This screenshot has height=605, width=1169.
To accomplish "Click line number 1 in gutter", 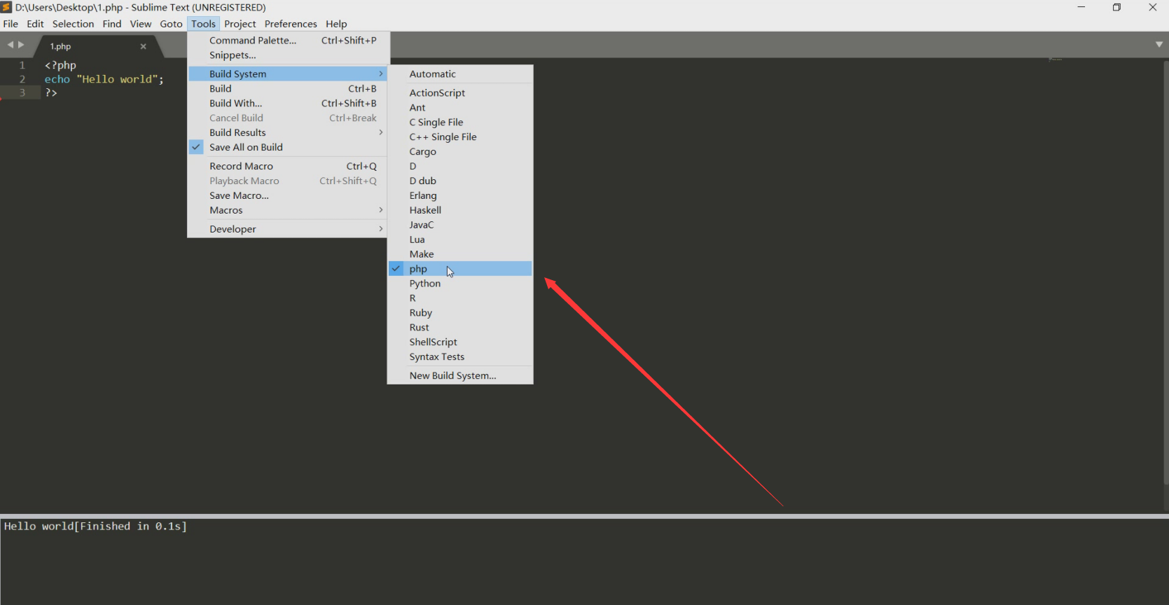I will click(x=22, y=65).
